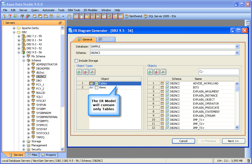This screenshot has height=164, width=252.
Task: Open the Northwind server shortcut
Action: pos(134,16)
